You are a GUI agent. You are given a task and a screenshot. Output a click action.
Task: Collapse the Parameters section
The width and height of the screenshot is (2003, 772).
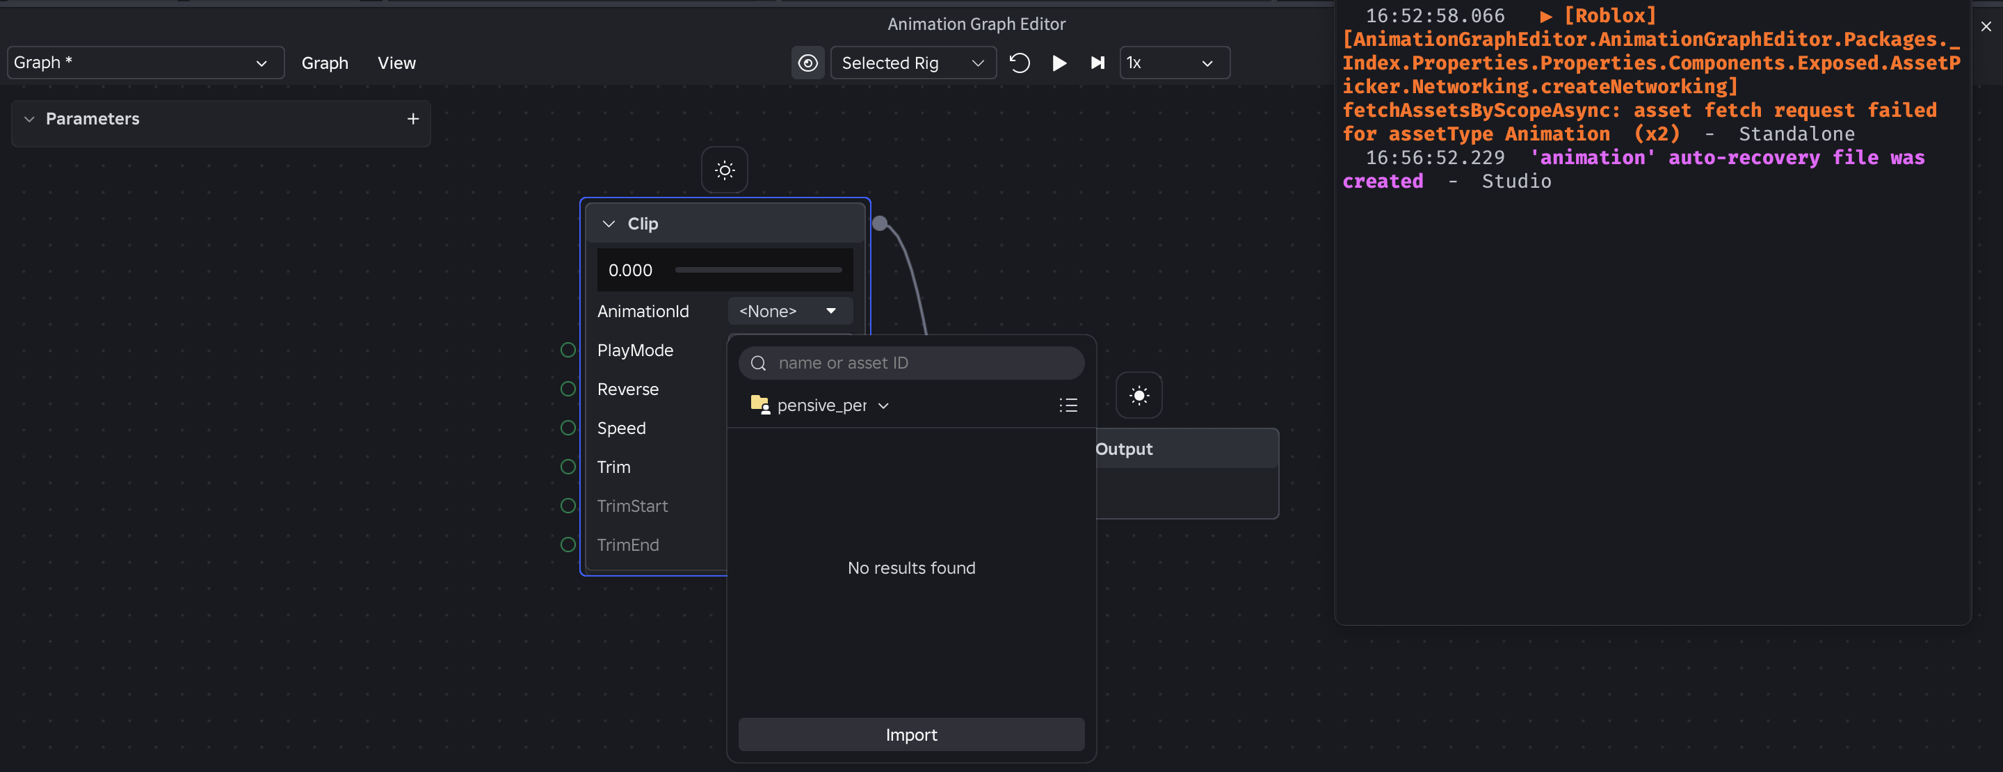[x=29, y=119]
